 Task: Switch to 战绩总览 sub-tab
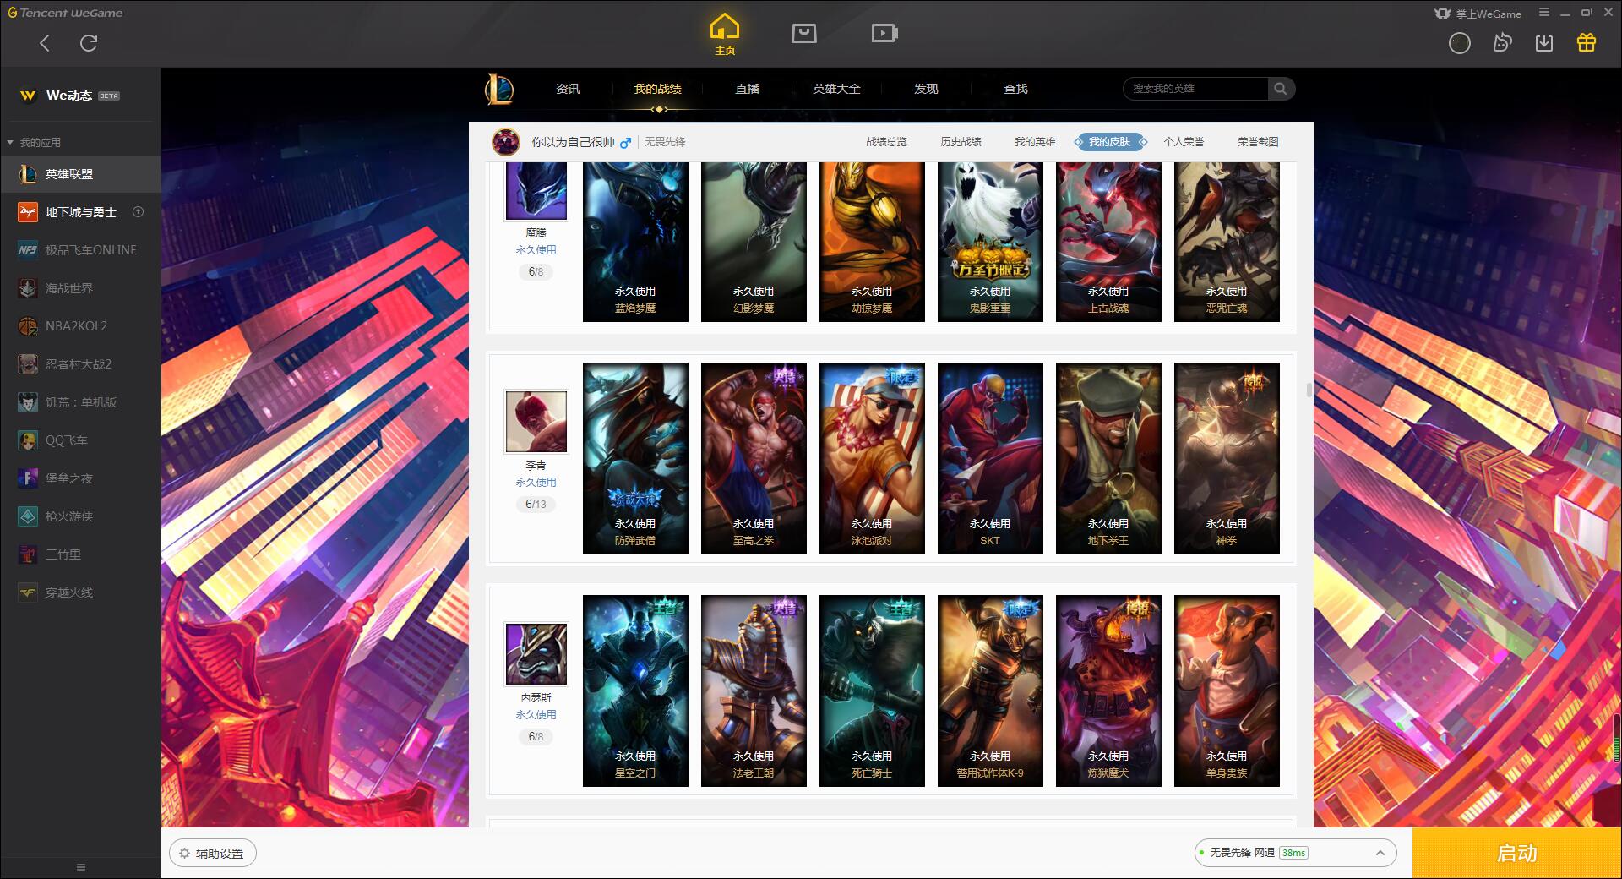(x=886, y=142)
